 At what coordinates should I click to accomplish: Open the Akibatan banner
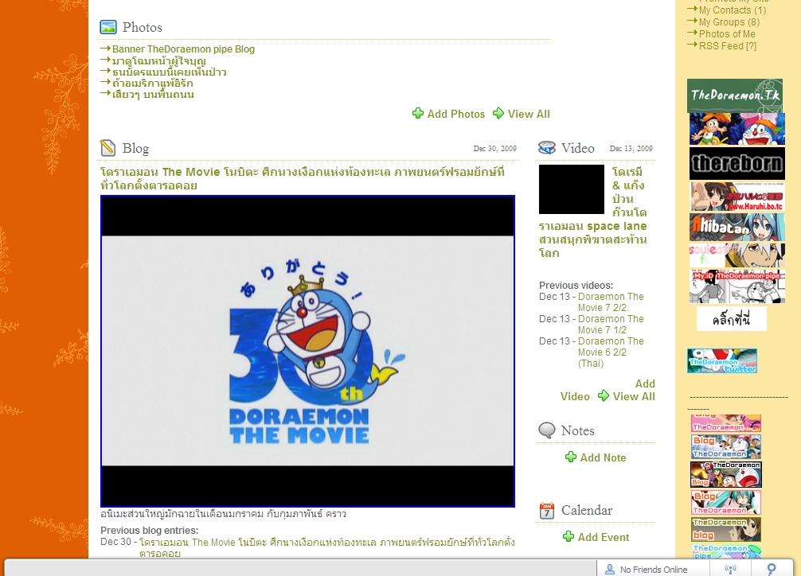(737, 228)
